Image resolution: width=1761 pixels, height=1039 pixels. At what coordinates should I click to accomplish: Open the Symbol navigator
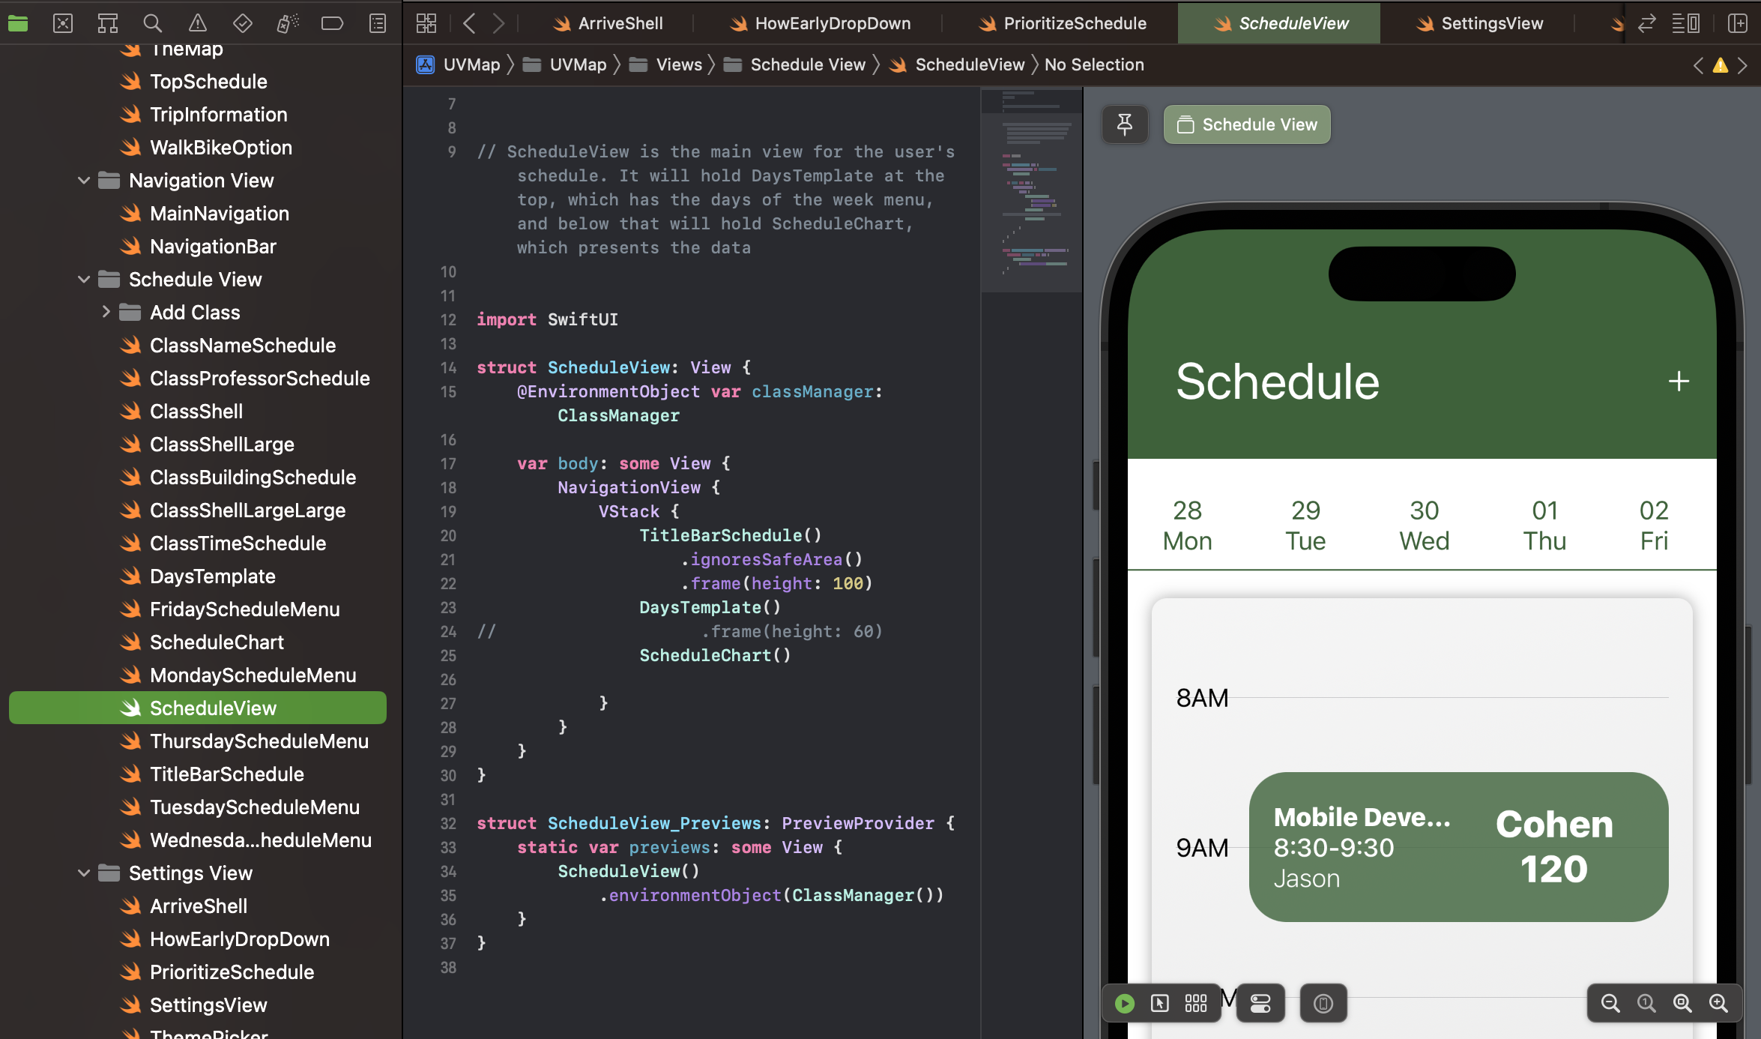coord(108,23)
